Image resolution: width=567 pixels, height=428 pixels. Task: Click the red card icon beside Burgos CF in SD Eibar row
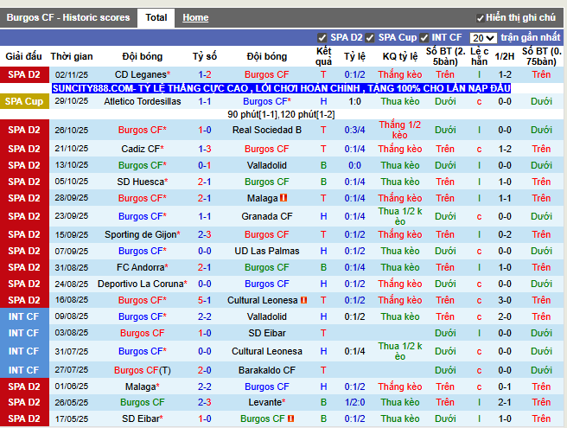(290, 418)
